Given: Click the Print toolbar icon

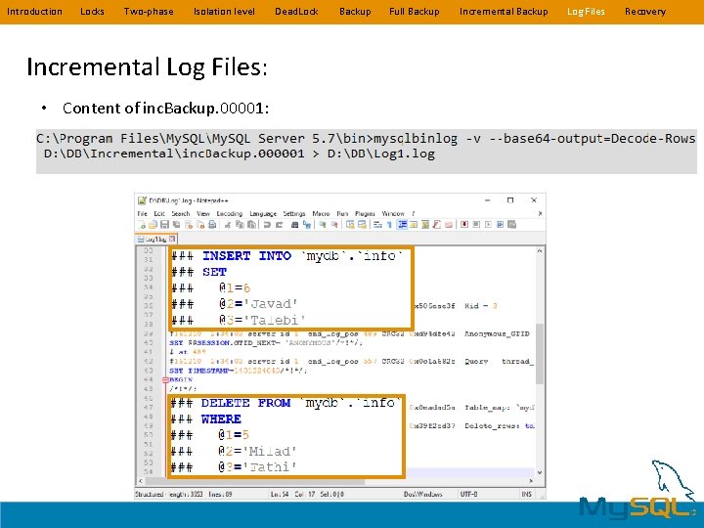Looking at the screenshot, I should [x=212, y=225].
